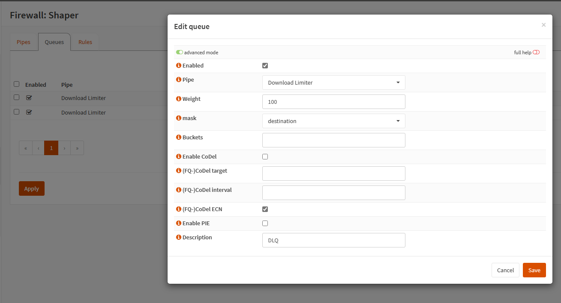
Task: Click the info icon beside Enabled
Action: point(179,66)
